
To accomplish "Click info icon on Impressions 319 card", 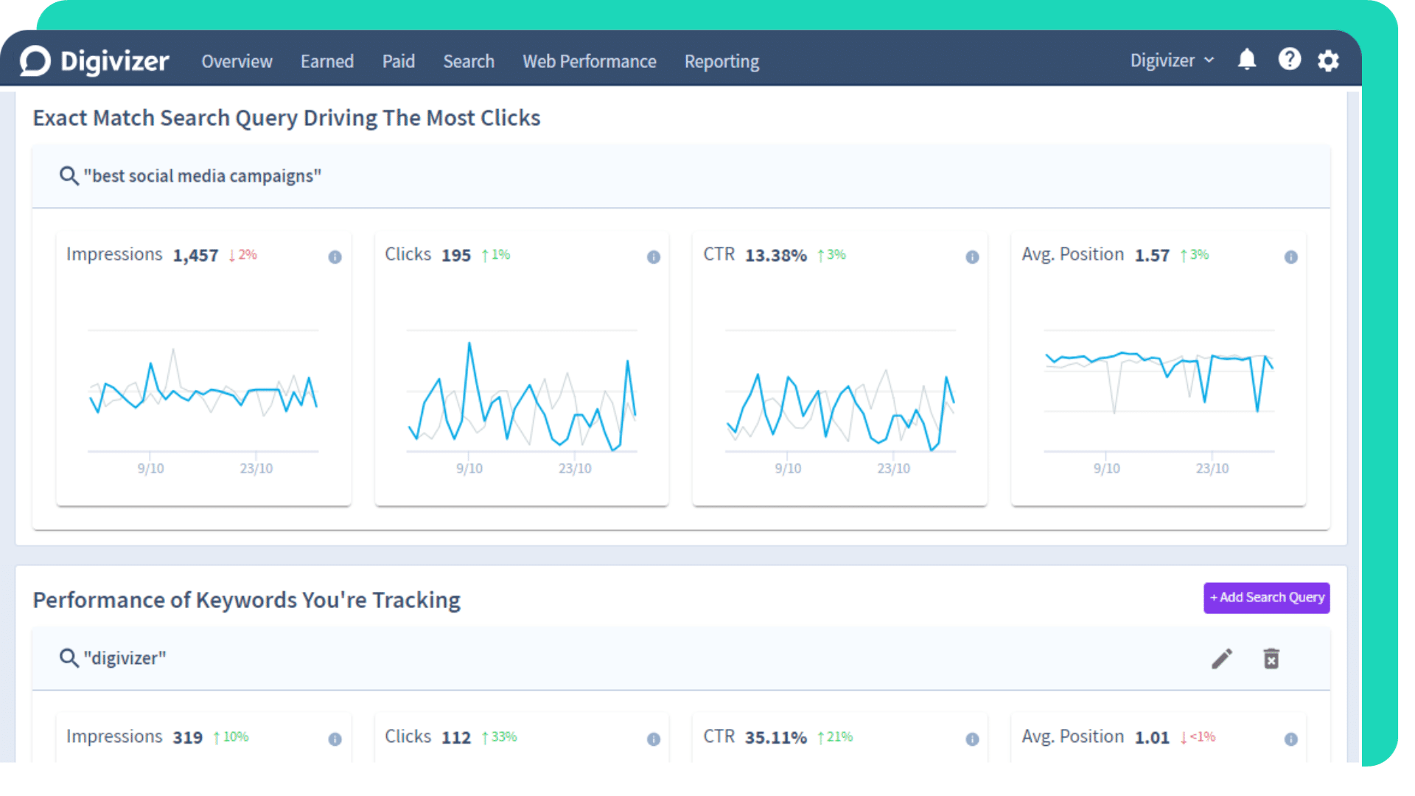I will point(335,739).
